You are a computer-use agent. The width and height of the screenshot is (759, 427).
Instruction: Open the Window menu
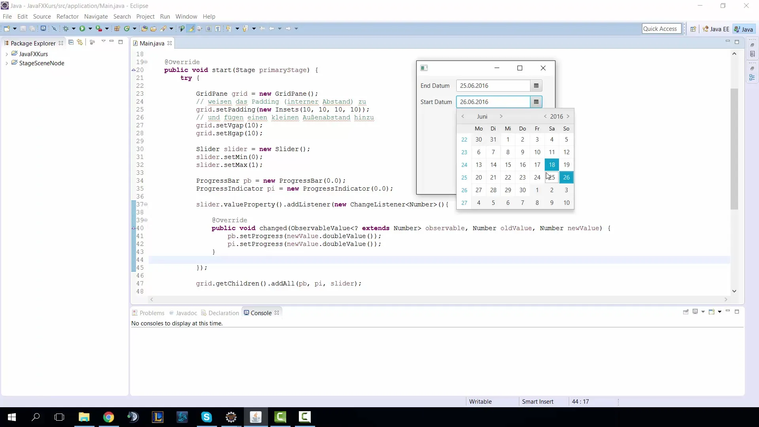[186, 17]
